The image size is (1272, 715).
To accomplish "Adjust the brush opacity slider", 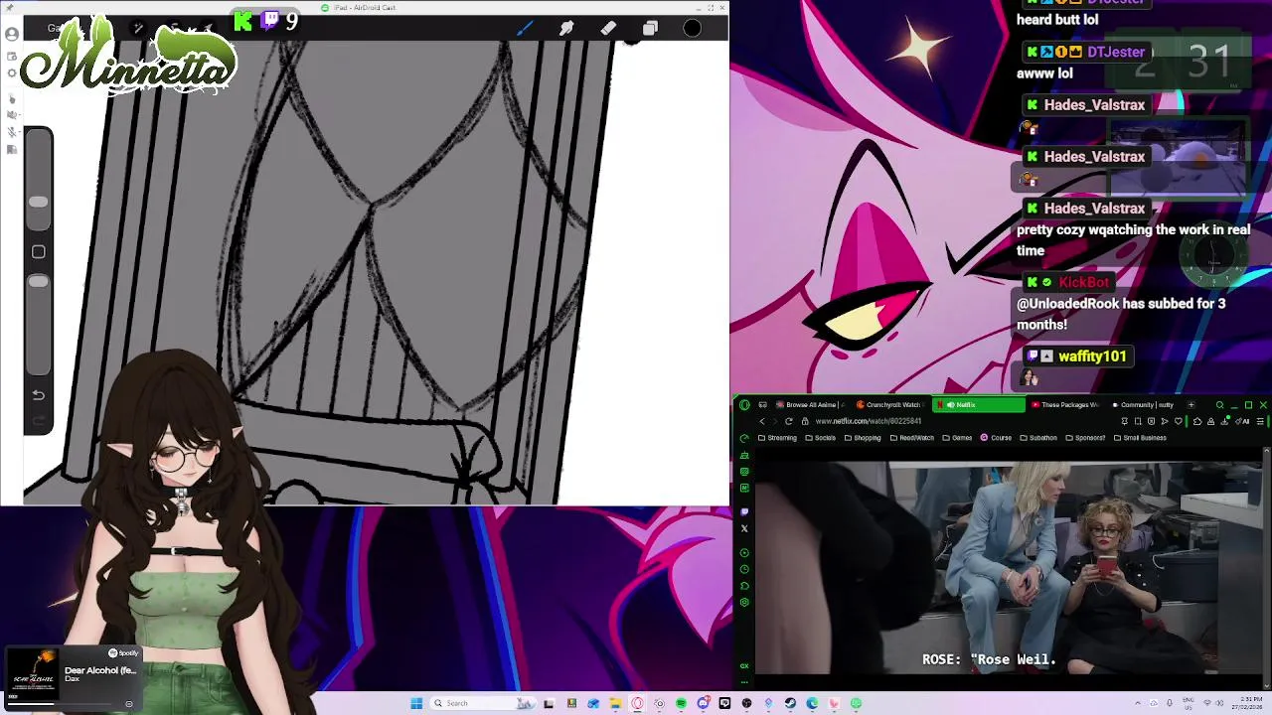I will click(x=38, y=282).
